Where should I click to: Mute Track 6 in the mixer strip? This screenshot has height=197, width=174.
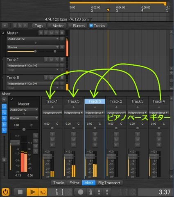[95, 140]
